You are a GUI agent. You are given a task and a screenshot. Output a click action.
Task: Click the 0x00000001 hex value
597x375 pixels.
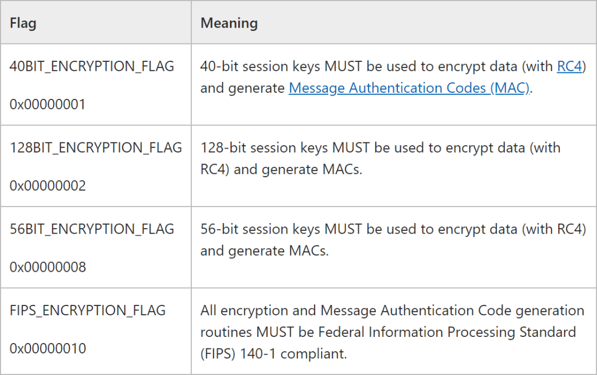(x=48, y=104)
